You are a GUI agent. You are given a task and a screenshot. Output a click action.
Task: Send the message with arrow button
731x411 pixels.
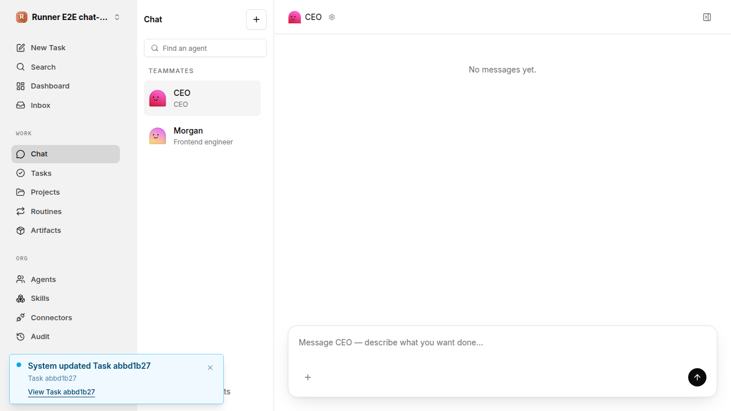click(x=697, y=377)
